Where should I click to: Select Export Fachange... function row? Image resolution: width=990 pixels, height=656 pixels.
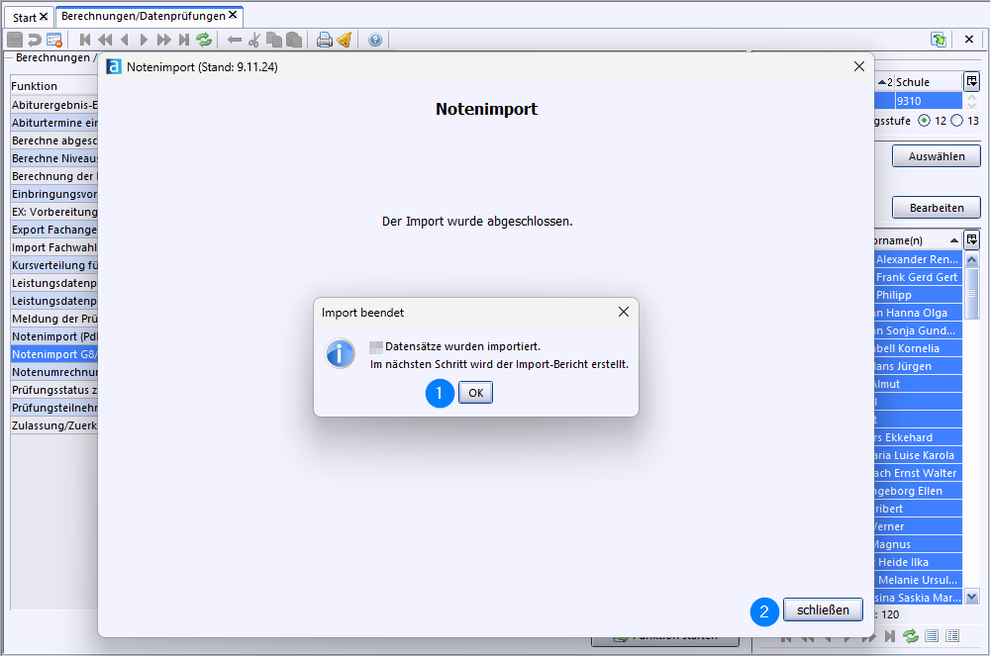pos(54,230)
